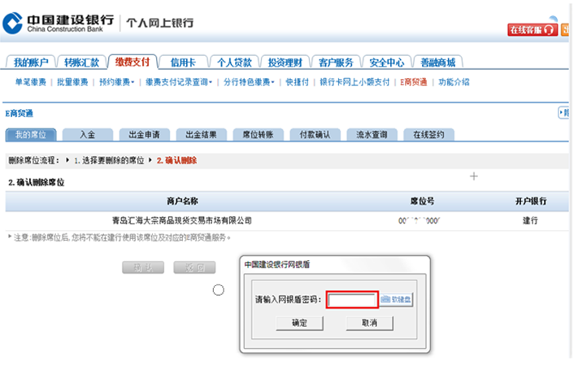Select the E商贸通 submenu link
This screenshot has height=378, width=574.
pos(414,82)
